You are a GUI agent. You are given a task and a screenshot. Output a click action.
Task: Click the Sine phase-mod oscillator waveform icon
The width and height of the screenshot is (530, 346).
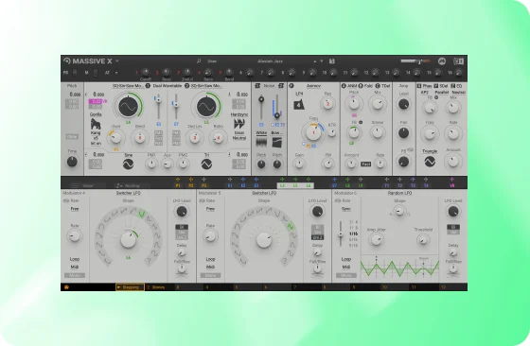[128, 164]
